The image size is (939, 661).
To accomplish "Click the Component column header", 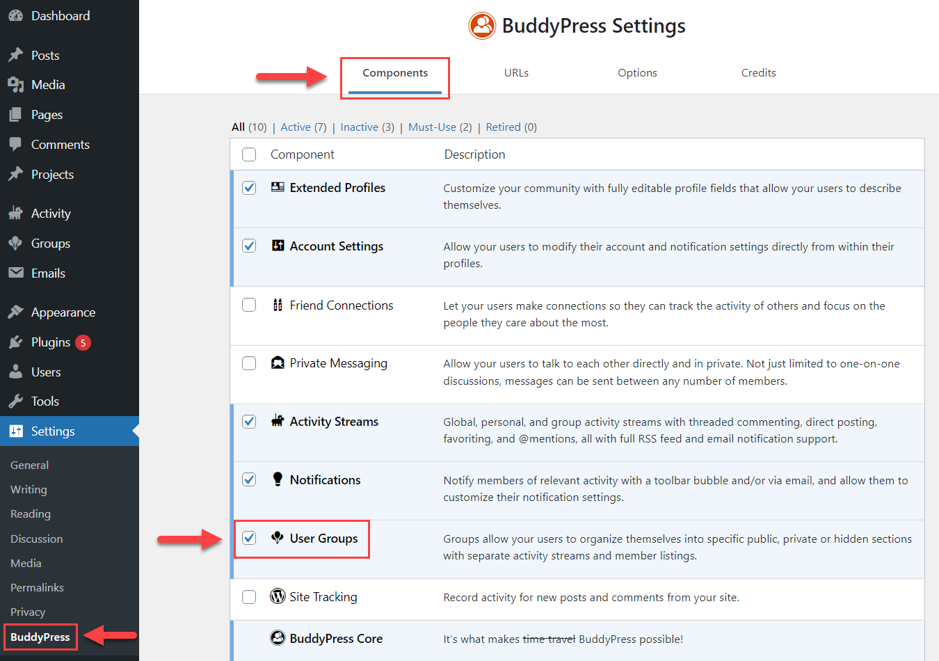I will pos(303,154).
